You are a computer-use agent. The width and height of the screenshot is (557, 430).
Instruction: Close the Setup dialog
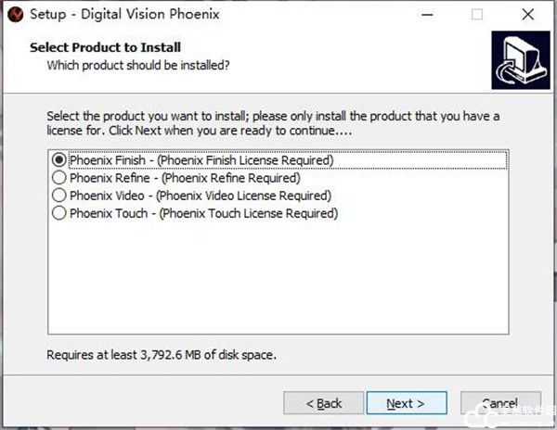tap(528, 15)
